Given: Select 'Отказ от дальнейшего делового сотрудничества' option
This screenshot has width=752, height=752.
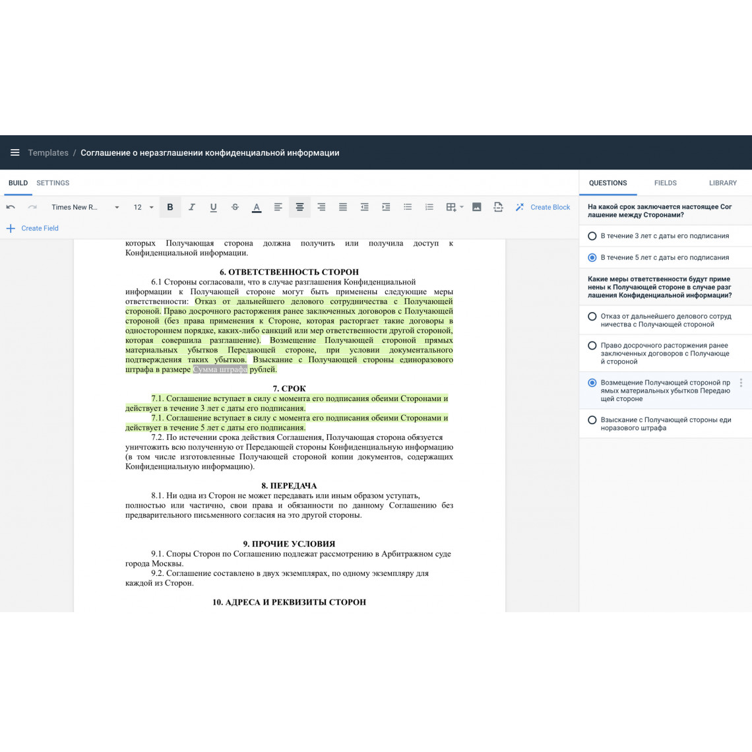Looking at the screenshot, I should (592, 317).
